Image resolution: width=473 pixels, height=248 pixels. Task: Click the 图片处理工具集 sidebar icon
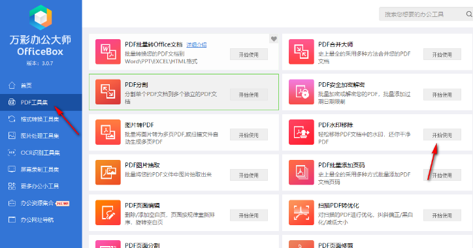pyautogui.click(x=12, y=136)
